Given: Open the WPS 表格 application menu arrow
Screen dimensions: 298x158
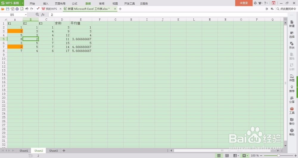Looking at the screenshot, I should [22, 3].
